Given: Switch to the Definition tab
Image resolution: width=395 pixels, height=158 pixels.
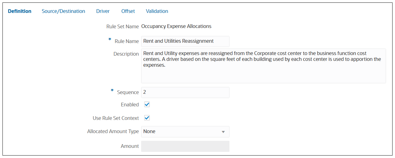Looking at the screenshot, I should [x=19, y=11].
